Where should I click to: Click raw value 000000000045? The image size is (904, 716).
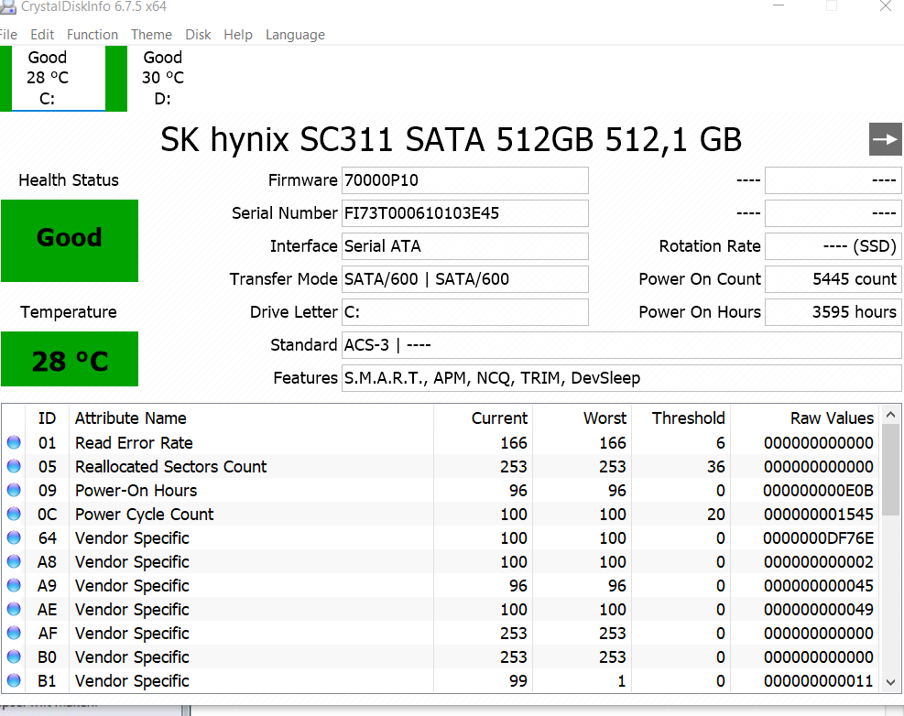click(818, 585)
